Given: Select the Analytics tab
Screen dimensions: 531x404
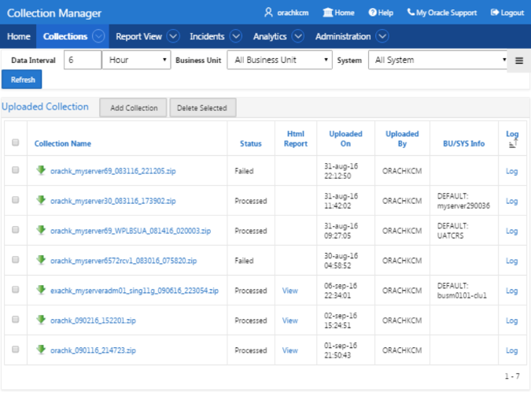Looking at the screenshot, I should click(x=270, y=36).
